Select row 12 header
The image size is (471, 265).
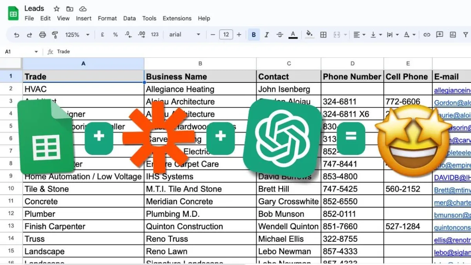pos(11,214)
